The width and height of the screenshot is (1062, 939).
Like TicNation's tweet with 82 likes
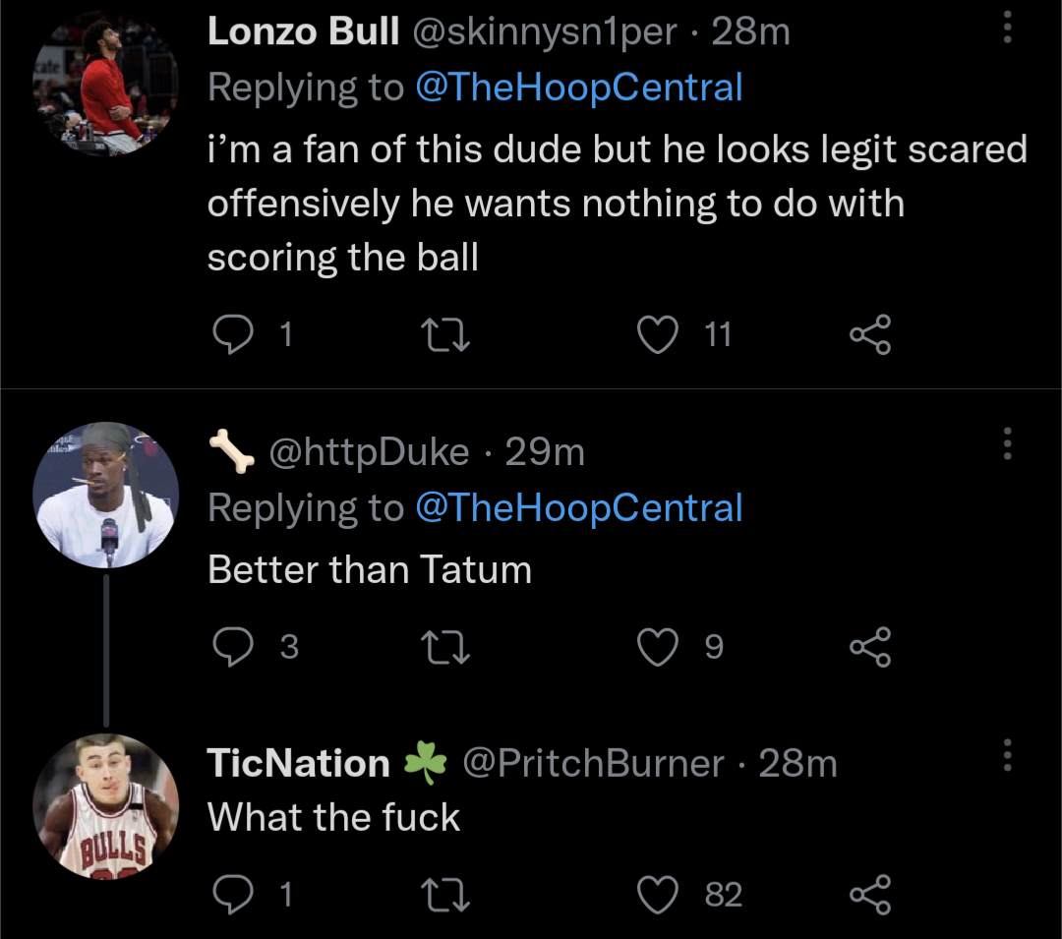tap(659, 895)
